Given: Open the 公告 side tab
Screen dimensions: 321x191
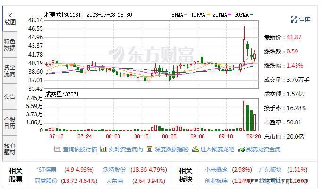Looking at the screenshot, I should click(10, 96).
